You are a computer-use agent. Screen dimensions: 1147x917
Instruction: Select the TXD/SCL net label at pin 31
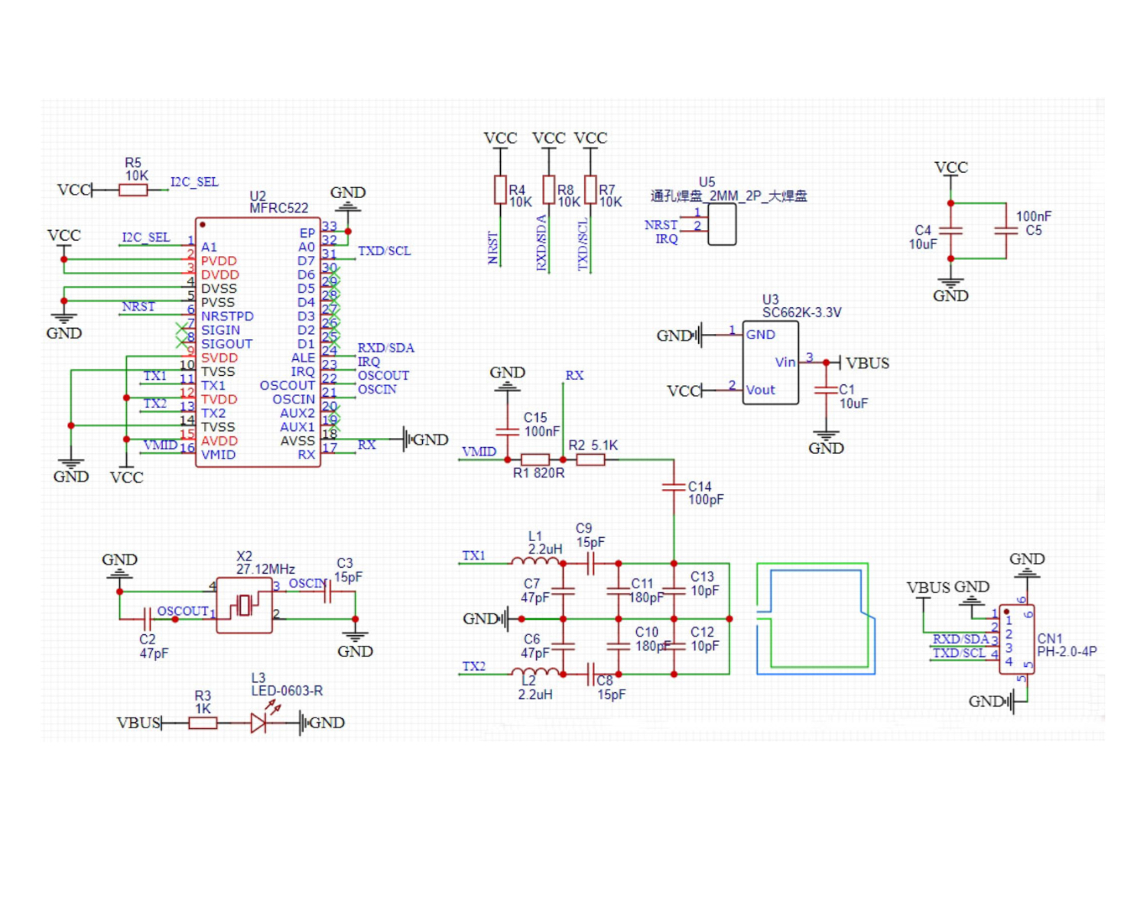click(x=384, y=251)
